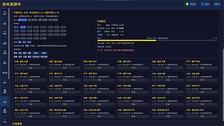Click 打造 under 项链·勇者项链·专精
The height and width of the screenshot is (126, 224).
click(202, 116)
